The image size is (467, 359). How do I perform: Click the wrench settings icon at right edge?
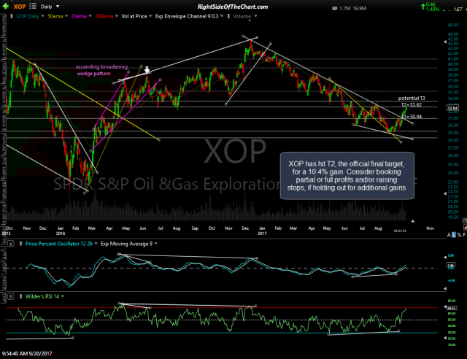click(x=465, y=221)
